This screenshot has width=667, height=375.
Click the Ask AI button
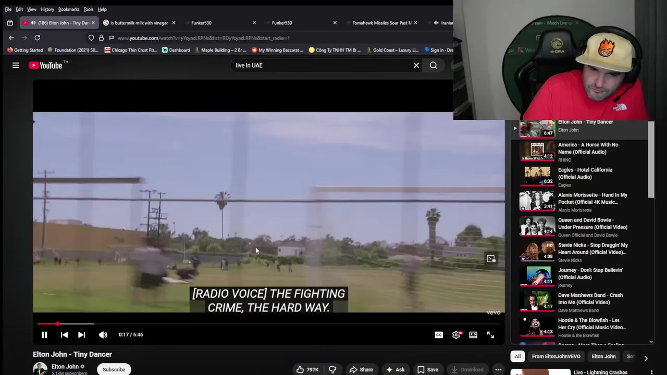[395, 369]
